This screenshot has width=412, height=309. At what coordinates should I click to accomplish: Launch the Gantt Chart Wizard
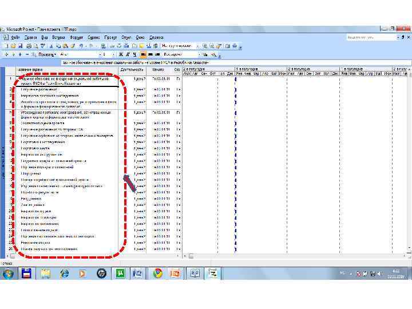214,54
